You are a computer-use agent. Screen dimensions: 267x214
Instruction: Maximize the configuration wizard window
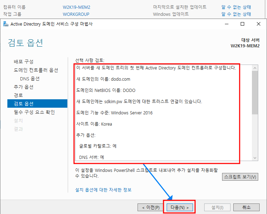[x=242, y=24]
